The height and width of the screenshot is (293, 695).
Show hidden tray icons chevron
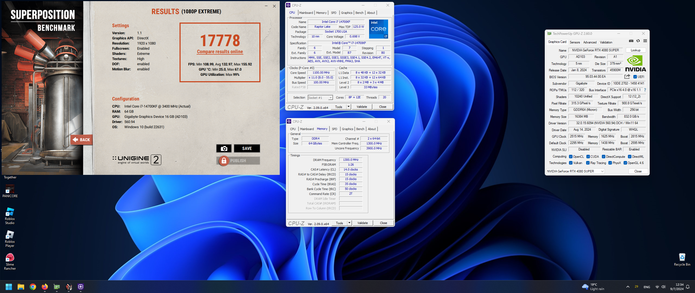(x=628, y=287)
